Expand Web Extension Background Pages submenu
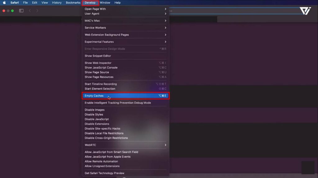The width and height of the screenshot is (318, 178). point(125,35)
